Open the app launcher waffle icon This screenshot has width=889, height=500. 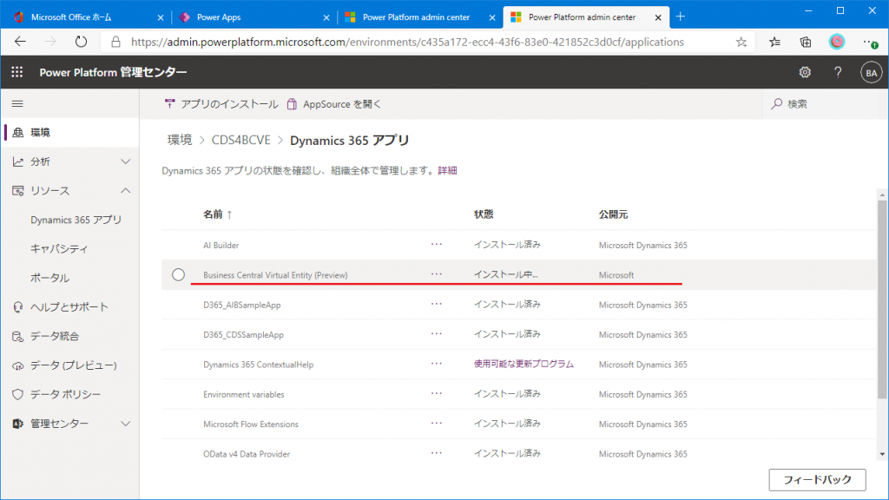pos(17,72)
